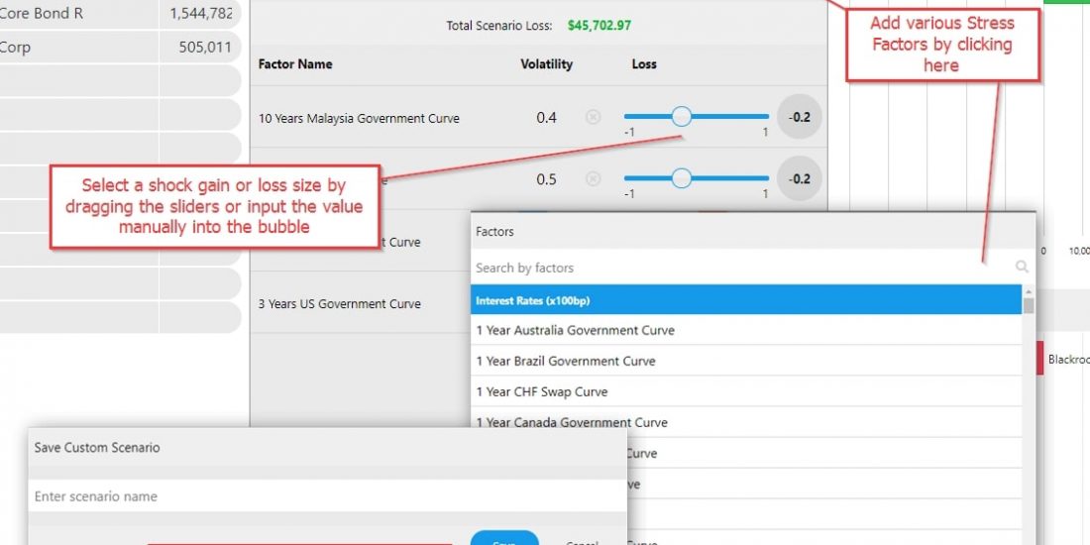Click the Malaysia Government Curve loss slider handle
The height and width of the screenshot is (545, 1090).
682,117
